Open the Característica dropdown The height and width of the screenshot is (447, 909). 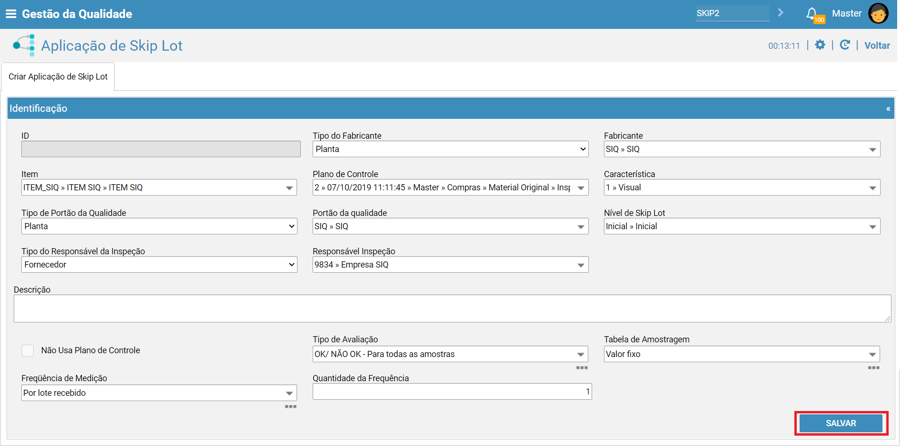point(741,188)
